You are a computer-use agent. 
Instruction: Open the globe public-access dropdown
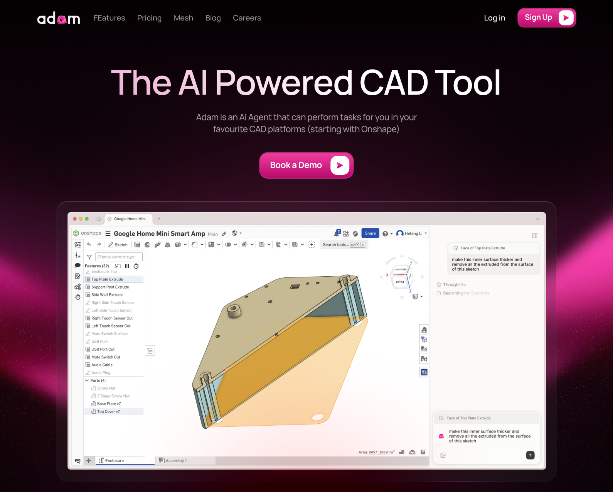point(236,233)
